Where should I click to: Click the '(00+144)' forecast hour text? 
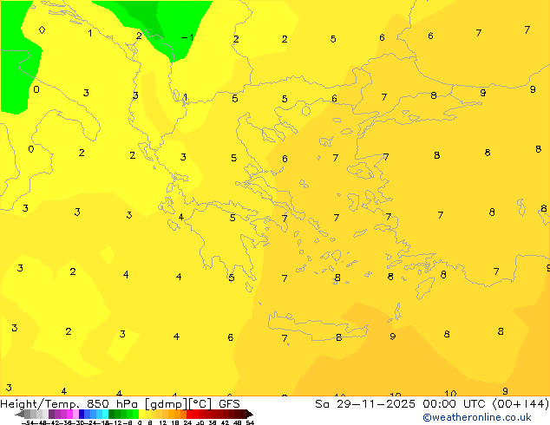coord(521,404)
